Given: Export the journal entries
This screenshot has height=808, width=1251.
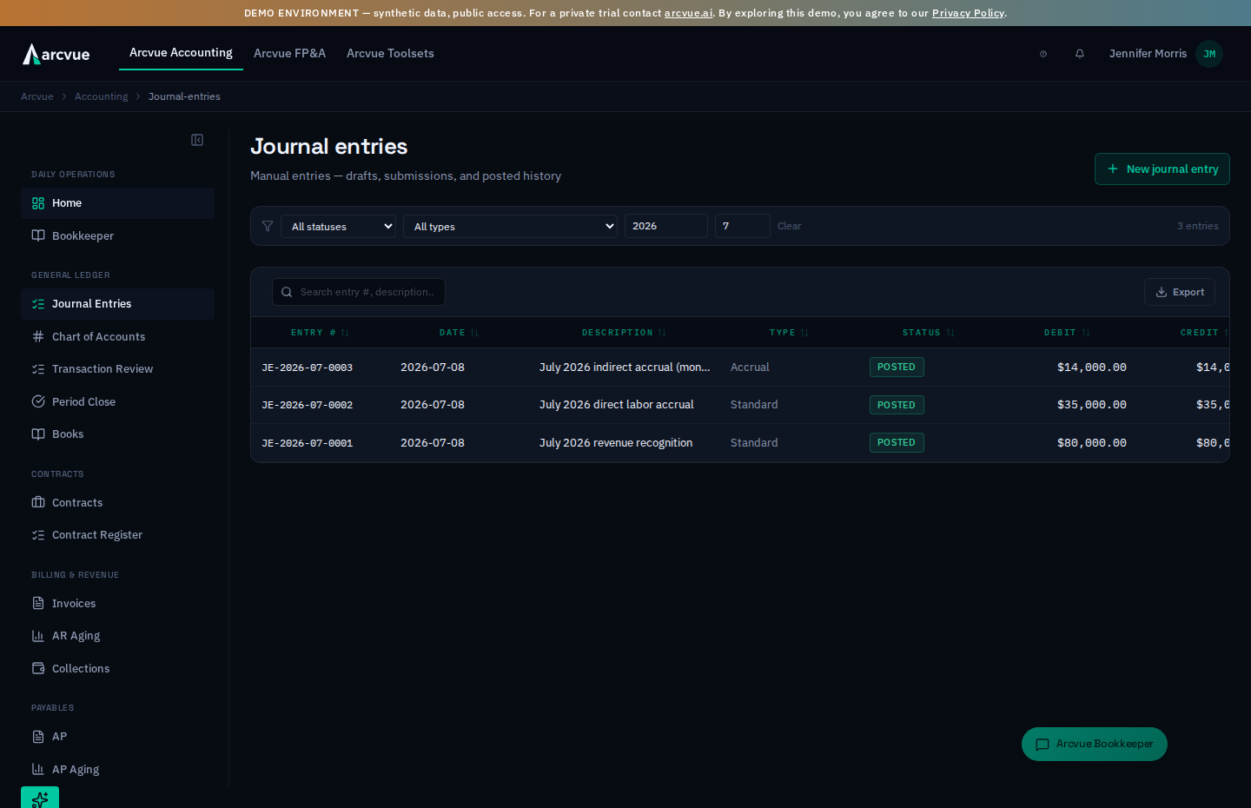Looking at the screenshot, I should tap(1180, 292).
